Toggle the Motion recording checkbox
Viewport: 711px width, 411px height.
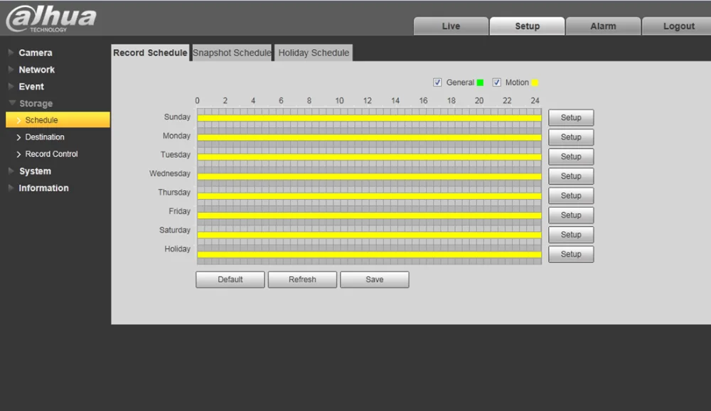[x=496, y=82]
